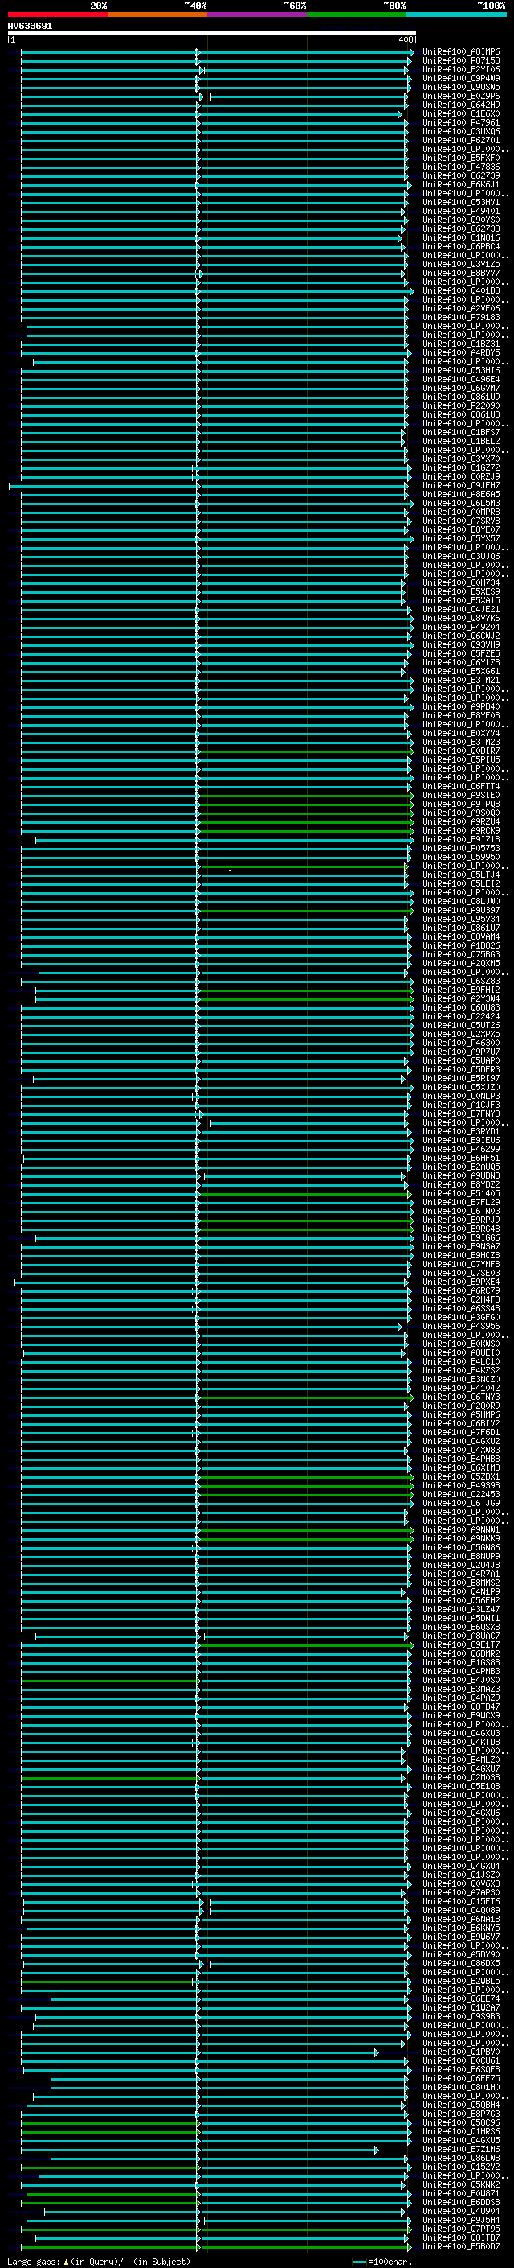Select hit label UniRef100_P47961

tap(460, 122)
